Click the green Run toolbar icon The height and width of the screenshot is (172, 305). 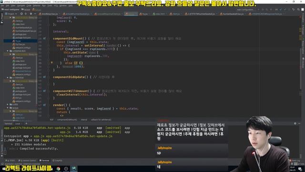point(258,10)
